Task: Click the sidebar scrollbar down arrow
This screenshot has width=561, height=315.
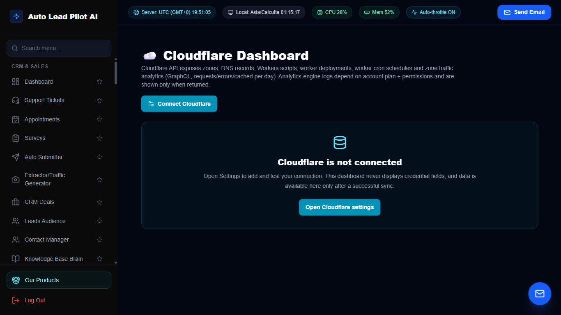Action: click(116, 262)
